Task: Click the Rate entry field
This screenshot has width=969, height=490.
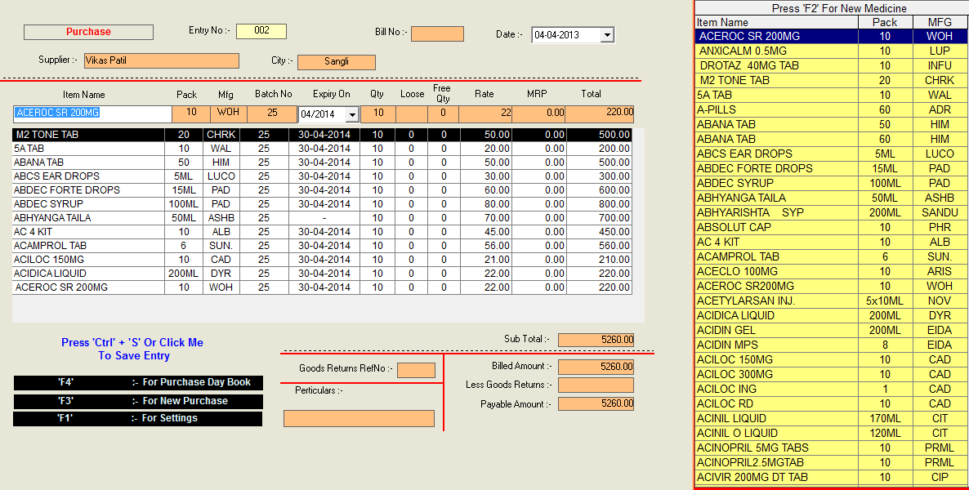Action: point(486,114)
